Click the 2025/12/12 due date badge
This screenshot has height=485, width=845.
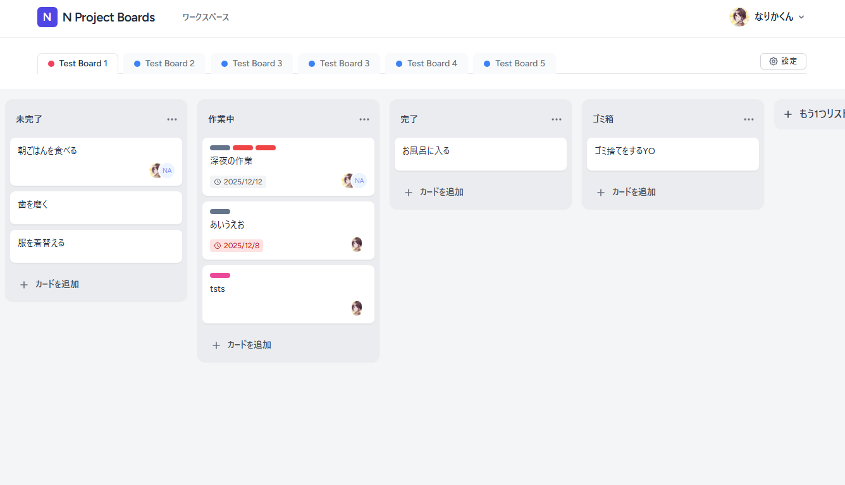pyautogui.click(x=238, y=181)
